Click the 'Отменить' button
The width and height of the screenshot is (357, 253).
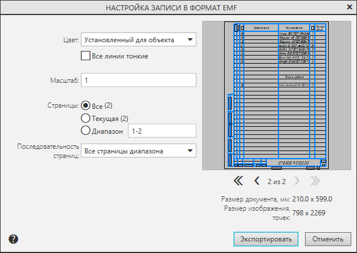click(328, 239)
